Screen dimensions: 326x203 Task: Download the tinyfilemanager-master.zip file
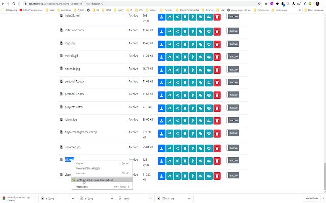[161, 133]
